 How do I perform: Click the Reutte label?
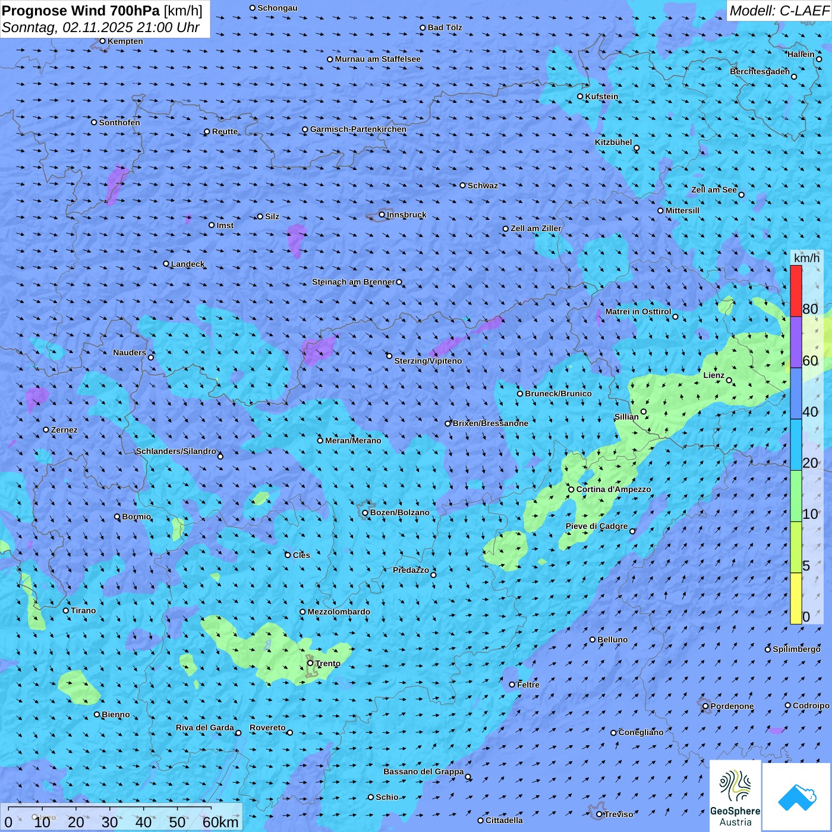click(x=225, y=131)
